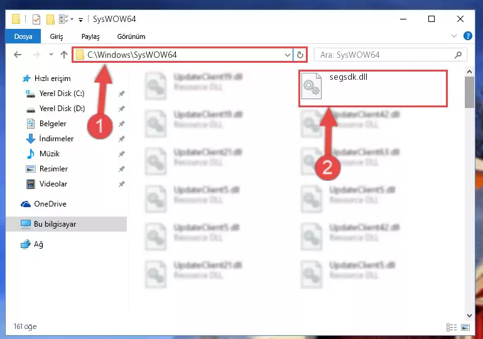Open the Resimler folder
The height and width of the screenshot is (339, 483).
click(x=53, y=169)
